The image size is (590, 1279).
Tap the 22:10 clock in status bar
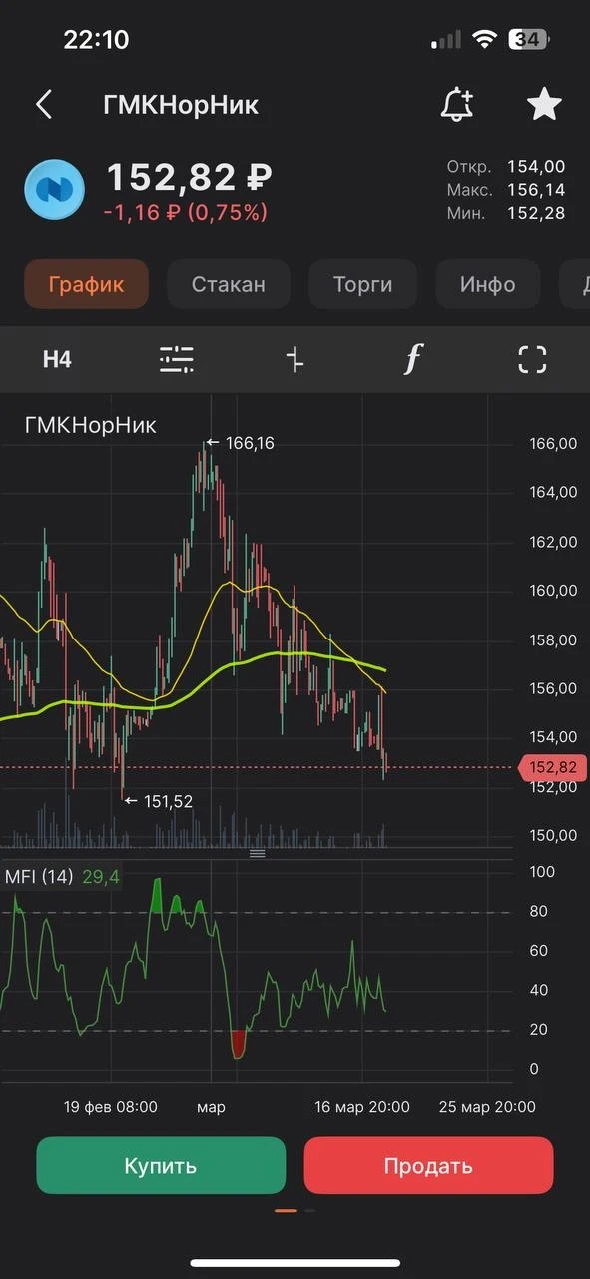coord(96,40)
